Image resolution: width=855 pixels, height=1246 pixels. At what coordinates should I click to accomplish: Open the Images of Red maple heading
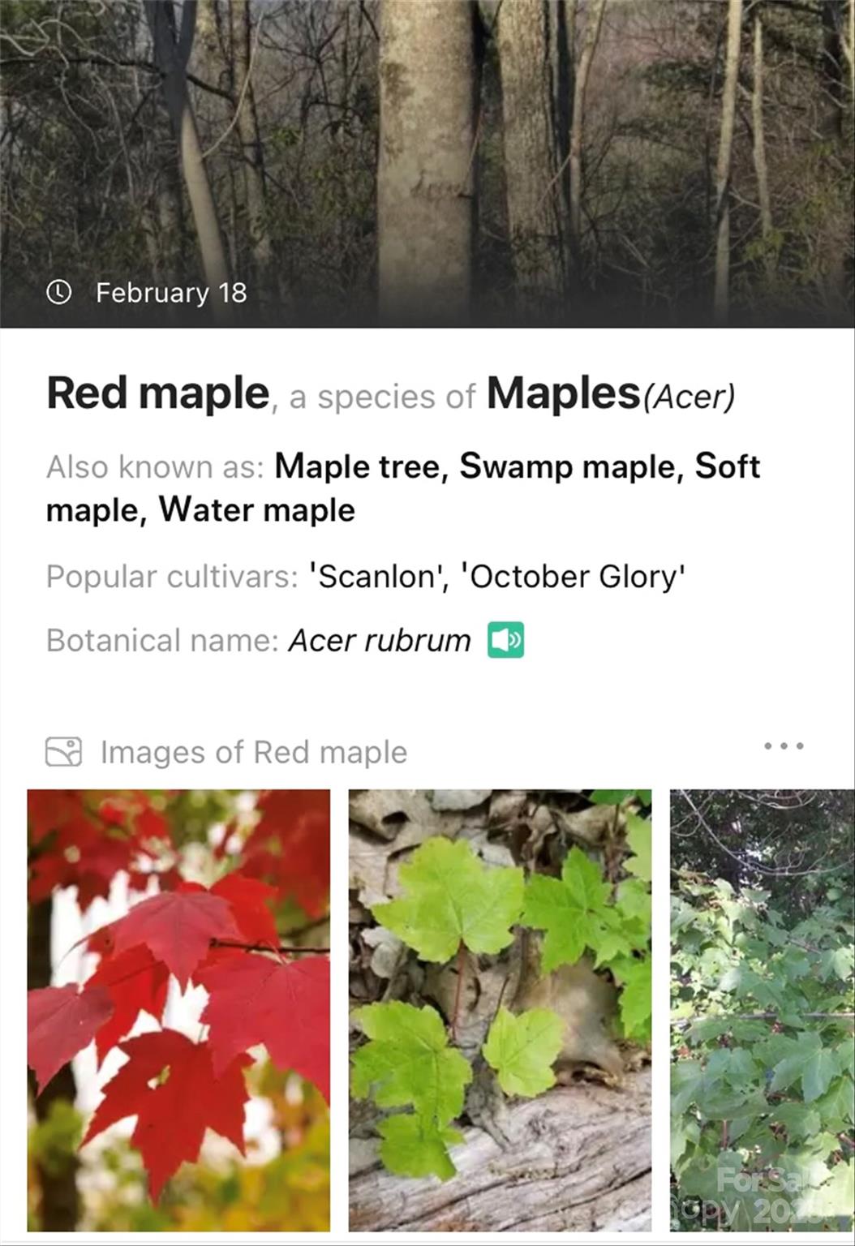point(253,752)
